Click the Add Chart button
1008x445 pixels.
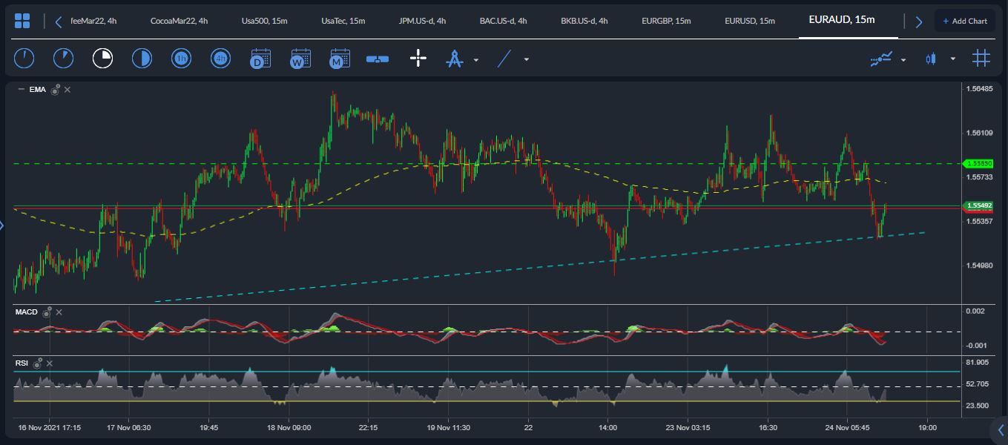965,21
